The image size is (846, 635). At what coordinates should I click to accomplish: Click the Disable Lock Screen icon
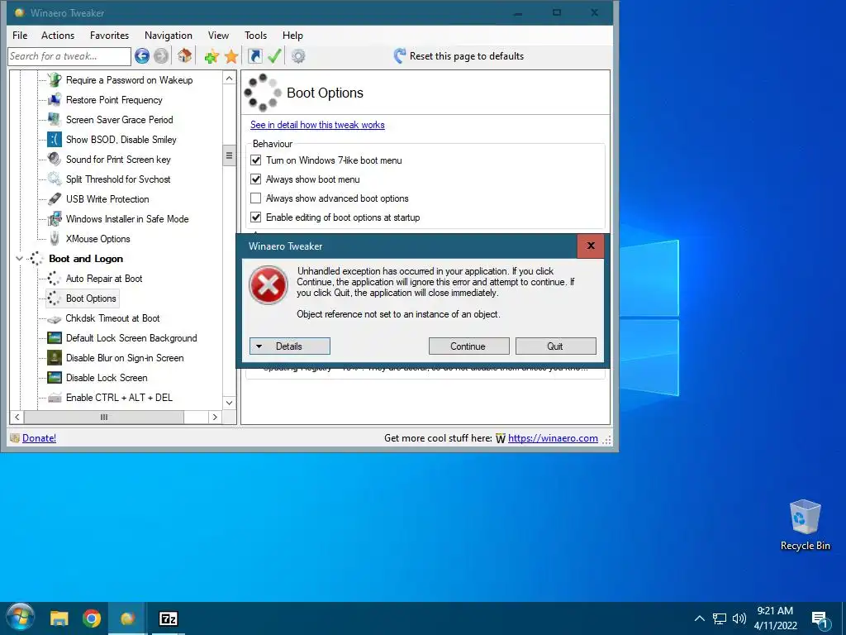(x=55, y=378)
